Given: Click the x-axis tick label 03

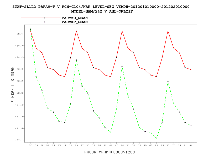Looking at the screenshot, I should [36, 145].
